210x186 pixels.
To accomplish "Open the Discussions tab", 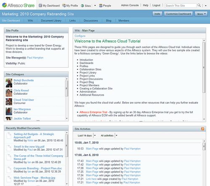I will click(91, 21).
